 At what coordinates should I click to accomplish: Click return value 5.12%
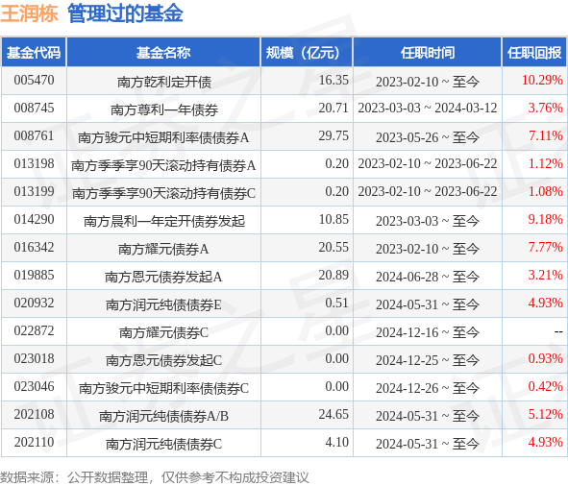(546, 415)
